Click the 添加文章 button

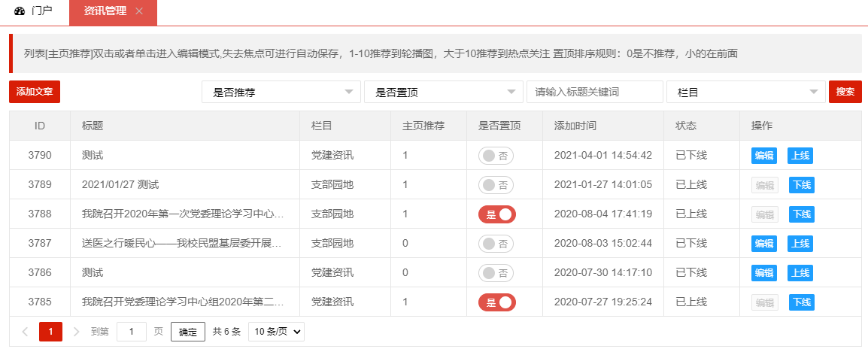point(35,92)
